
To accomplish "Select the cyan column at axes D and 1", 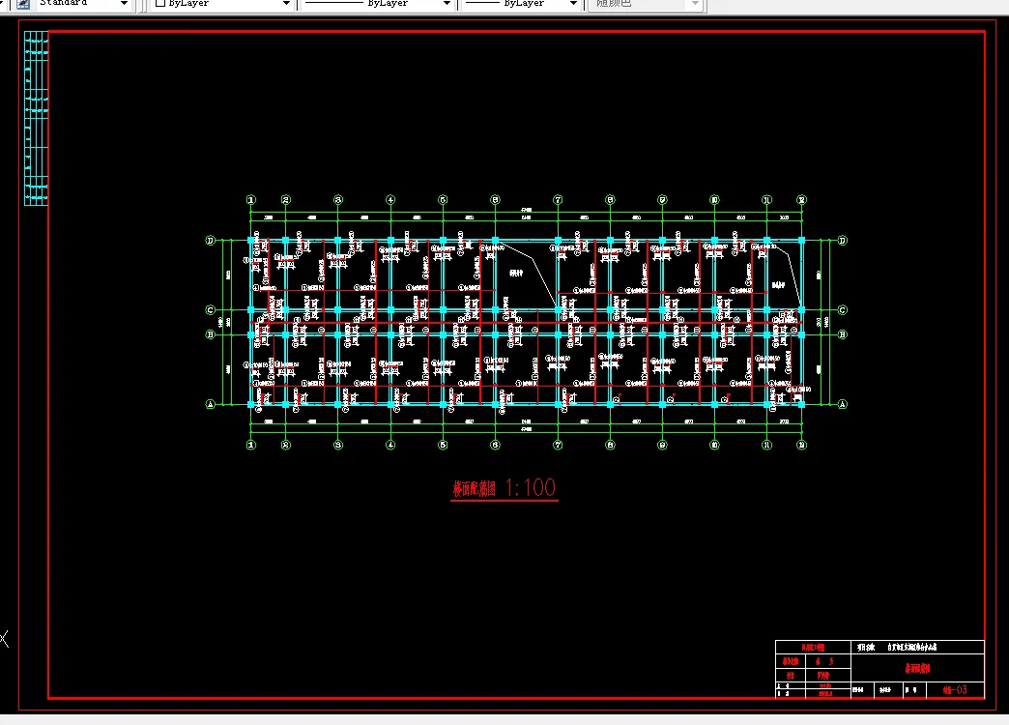I will (251, 240).
